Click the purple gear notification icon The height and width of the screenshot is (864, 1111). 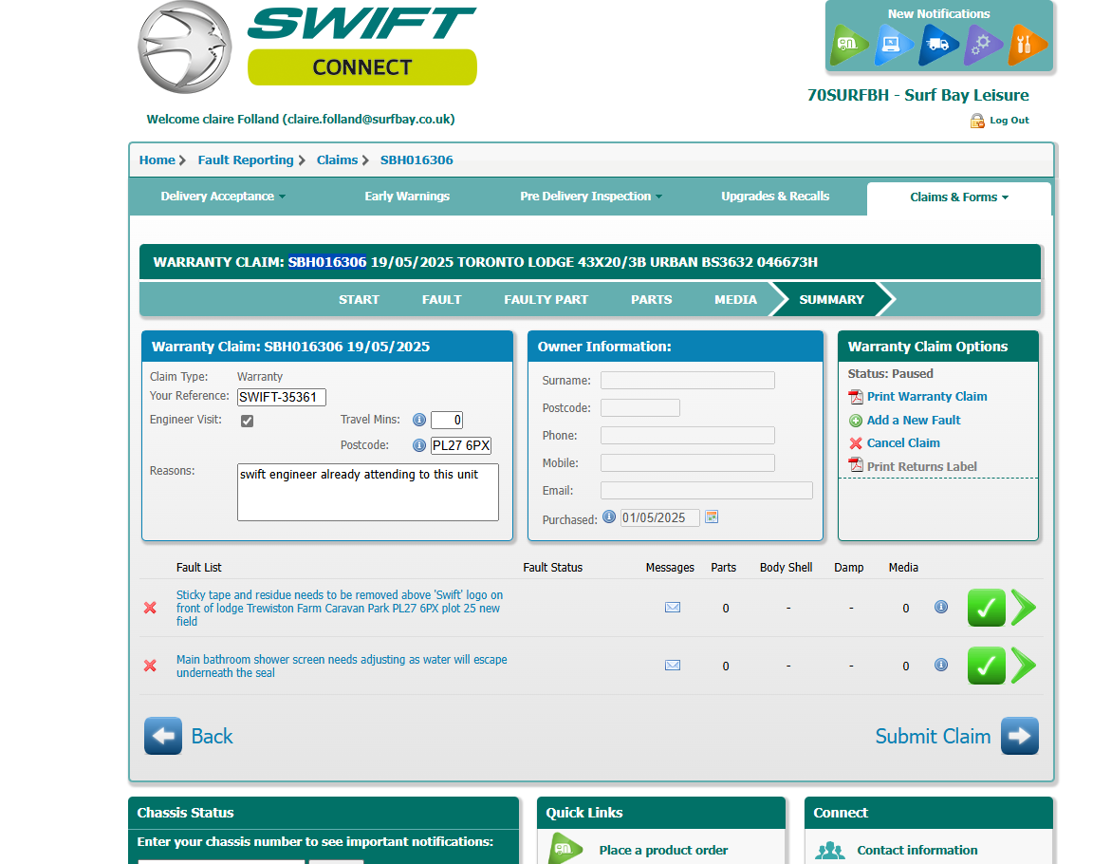coord(984,44)
